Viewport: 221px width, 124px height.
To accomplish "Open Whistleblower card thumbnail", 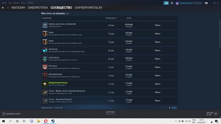I will coord(45,76).
